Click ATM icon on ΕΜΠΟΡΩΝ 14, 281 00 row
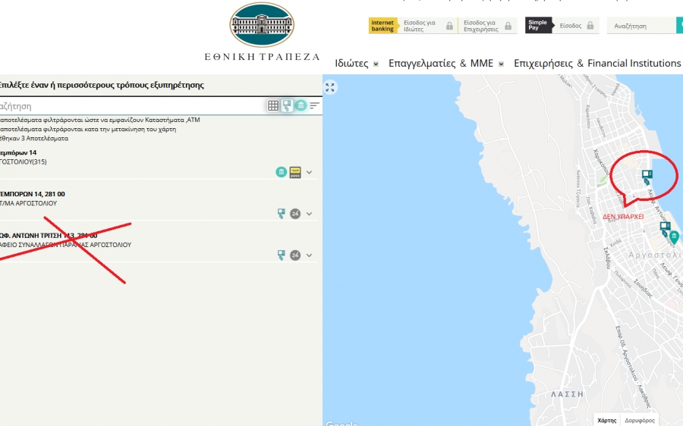The height and width of the screenshot is (426, 683). tap(282, 214)
